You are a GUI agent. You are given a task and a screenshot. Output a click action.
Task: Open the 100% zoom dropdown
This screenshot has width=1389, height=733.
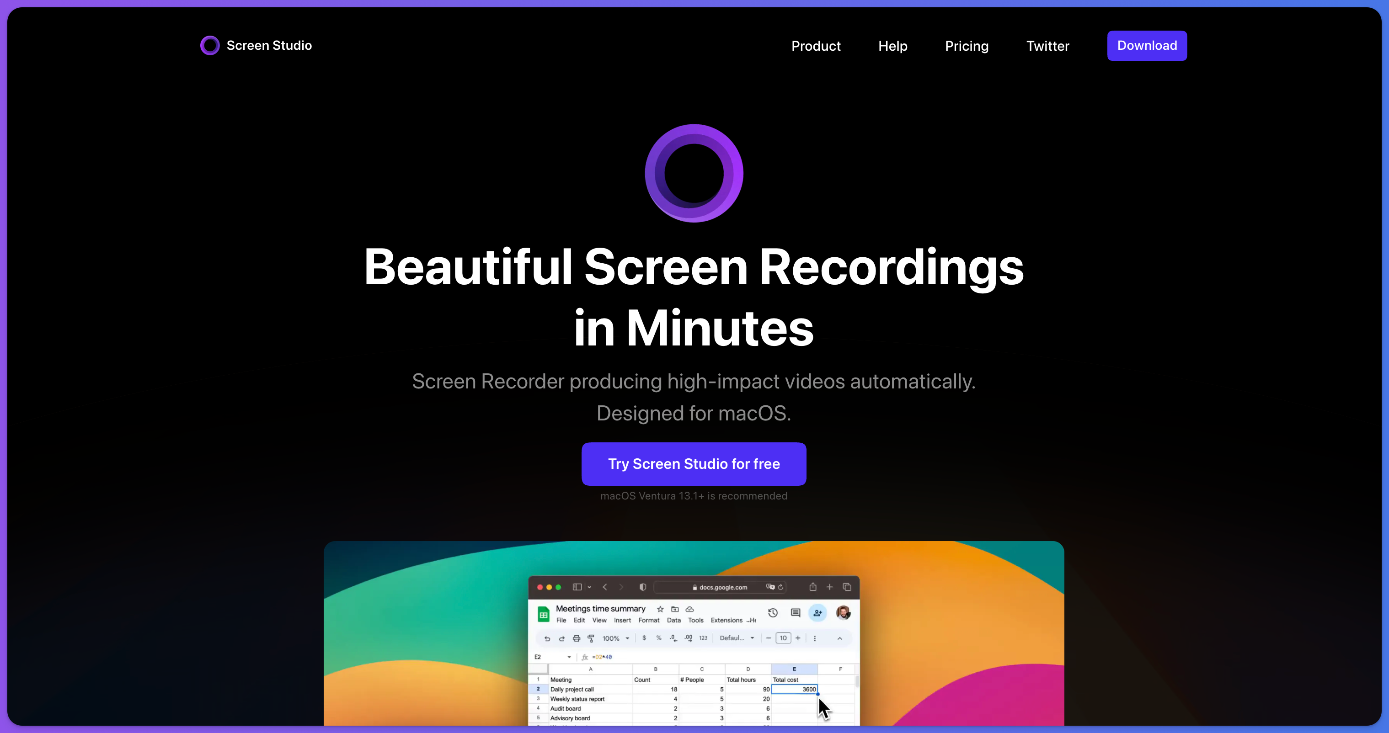(615, 638)
